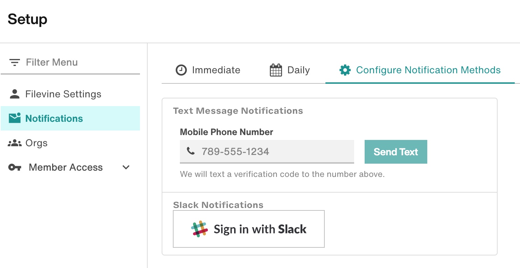Click the Daily calendar icon
This screenshot has height=268, width=520.
(x=276, y=70)
